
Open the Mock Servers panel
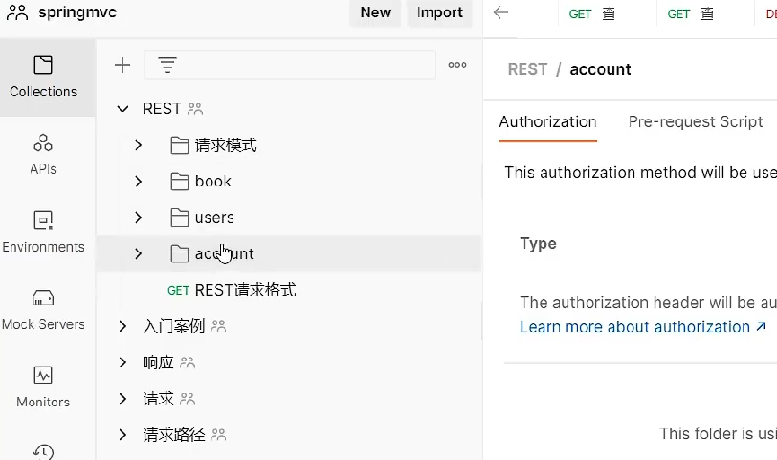click(43, 309)
